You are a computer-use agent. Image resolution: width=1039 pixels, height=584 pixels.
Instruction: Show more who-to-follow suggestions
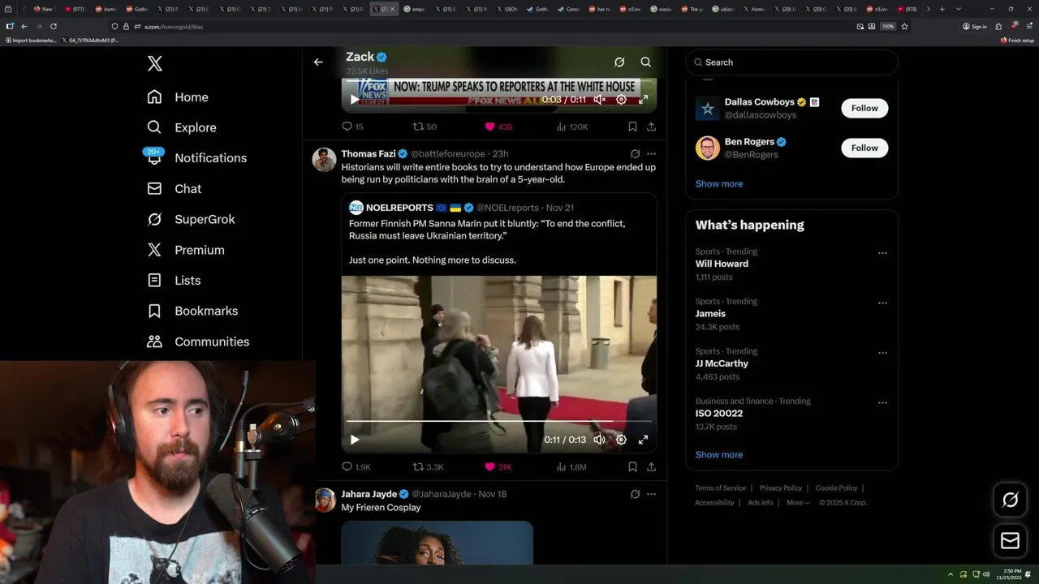(718, 184)
